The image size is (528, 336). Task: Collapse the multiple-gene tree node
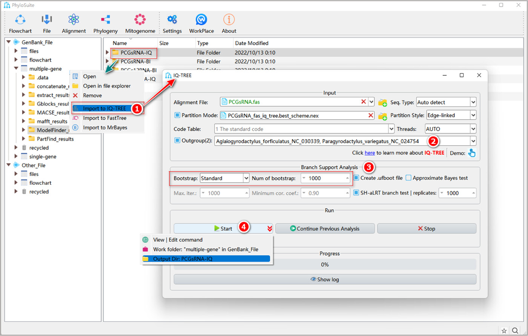click(x=16, y=69)
